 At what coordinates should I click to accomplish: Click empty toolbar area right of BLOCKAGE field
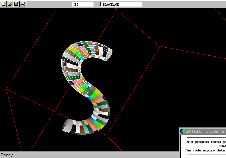pyautogui.click(x=183, y=4)
